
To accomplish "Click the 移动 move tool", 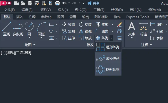I will 69,24.
